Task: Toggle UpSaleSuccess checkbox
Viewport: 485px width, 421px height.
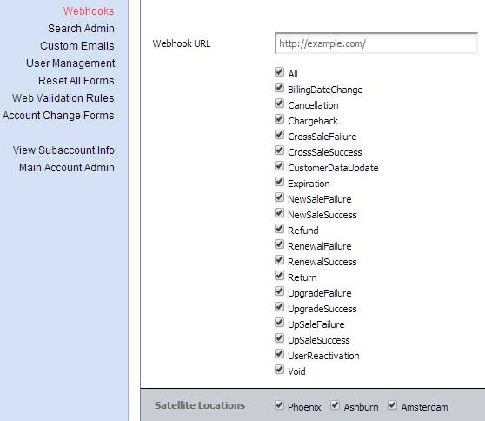Action: [279, 338]
